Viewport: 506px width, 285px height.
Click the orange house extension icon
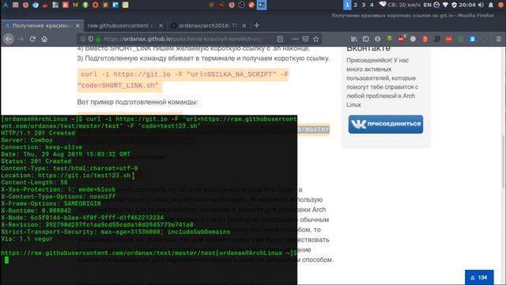pos(425,39)
